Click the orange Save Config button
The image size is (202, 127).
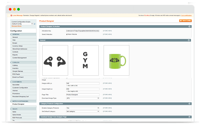185,20
